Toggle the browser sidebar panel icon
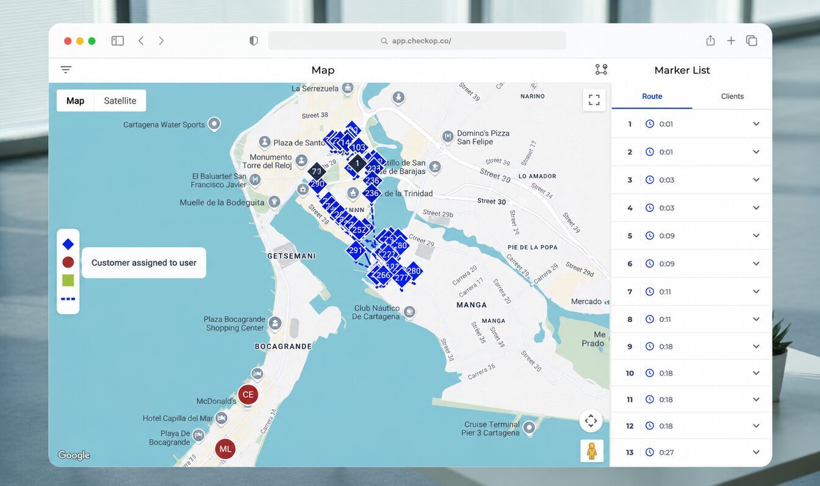820x486 pixels. 118,41
